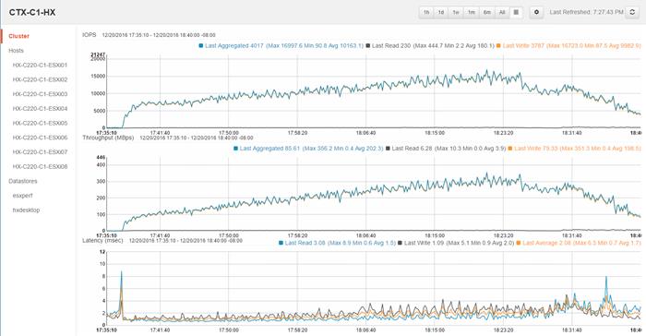Open the gear settings button

(x=536, y=12)
